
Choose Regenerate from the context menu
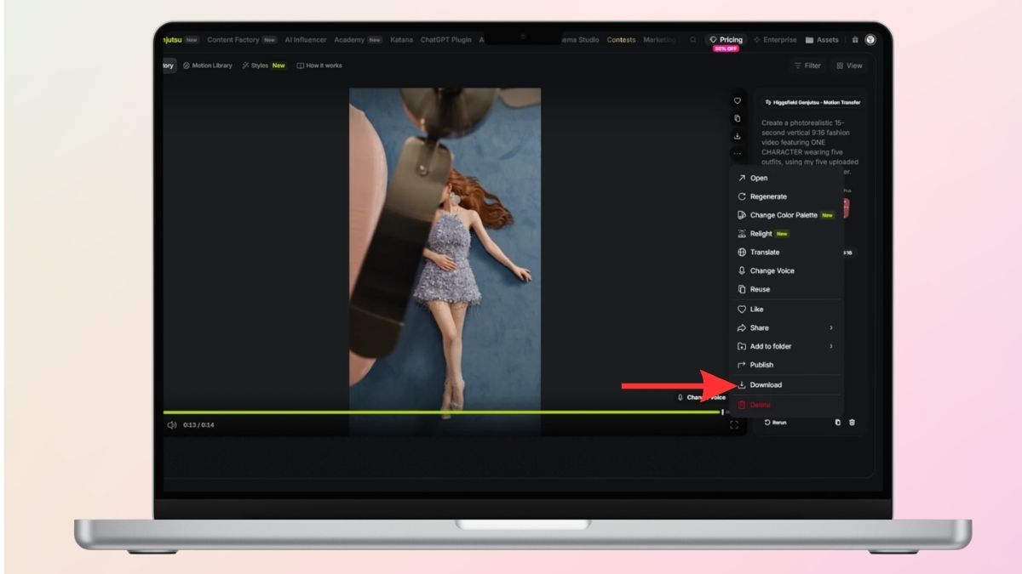coord(787,196)
